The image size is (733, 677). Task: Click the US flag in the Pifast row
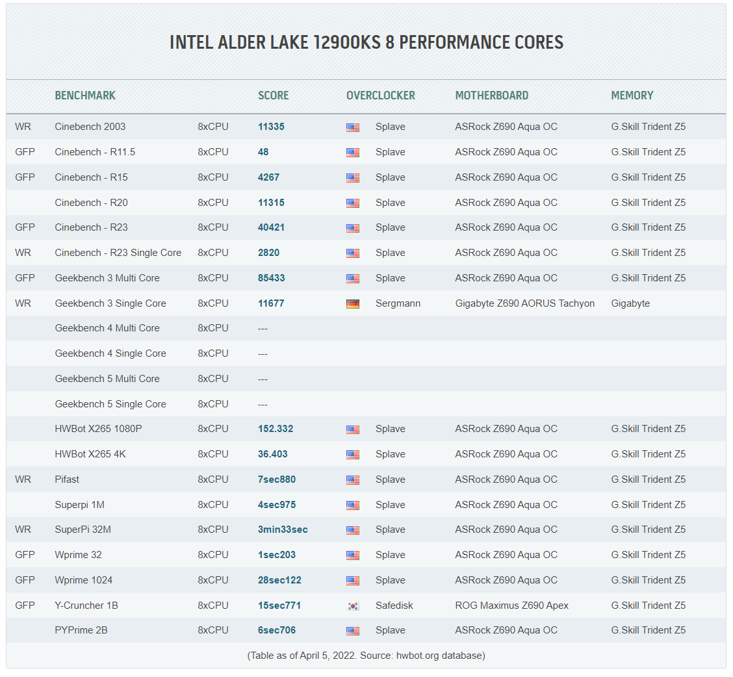tap(352, 479)
